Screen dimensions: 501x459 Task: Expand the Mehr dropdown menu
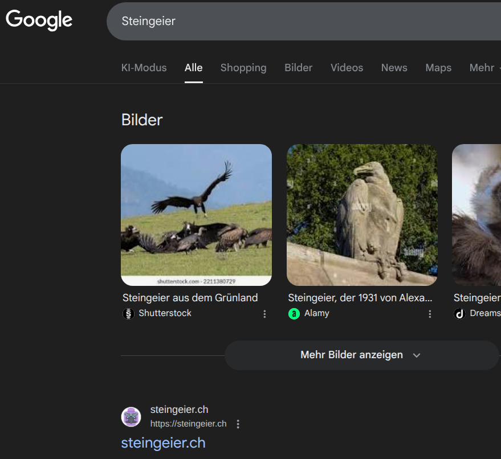pyautogui.click(x=484, y=68)
